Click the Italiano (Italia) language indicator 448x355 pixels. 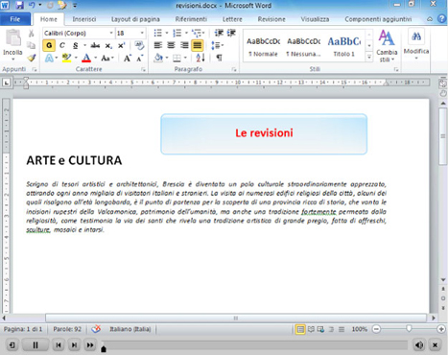point(130,329)
